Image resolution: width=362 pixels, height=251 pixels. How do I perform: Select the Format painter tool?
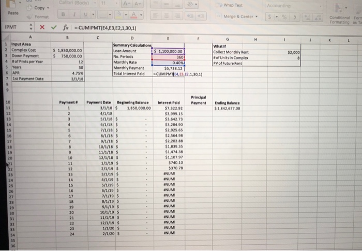click(38, 17)
